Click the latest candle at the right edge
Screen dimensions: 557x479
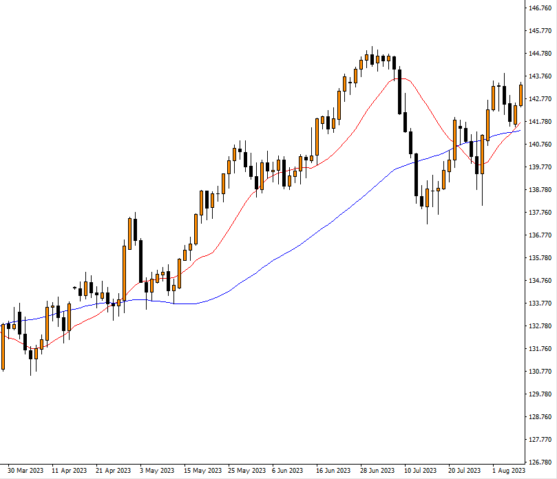[520, 96]
